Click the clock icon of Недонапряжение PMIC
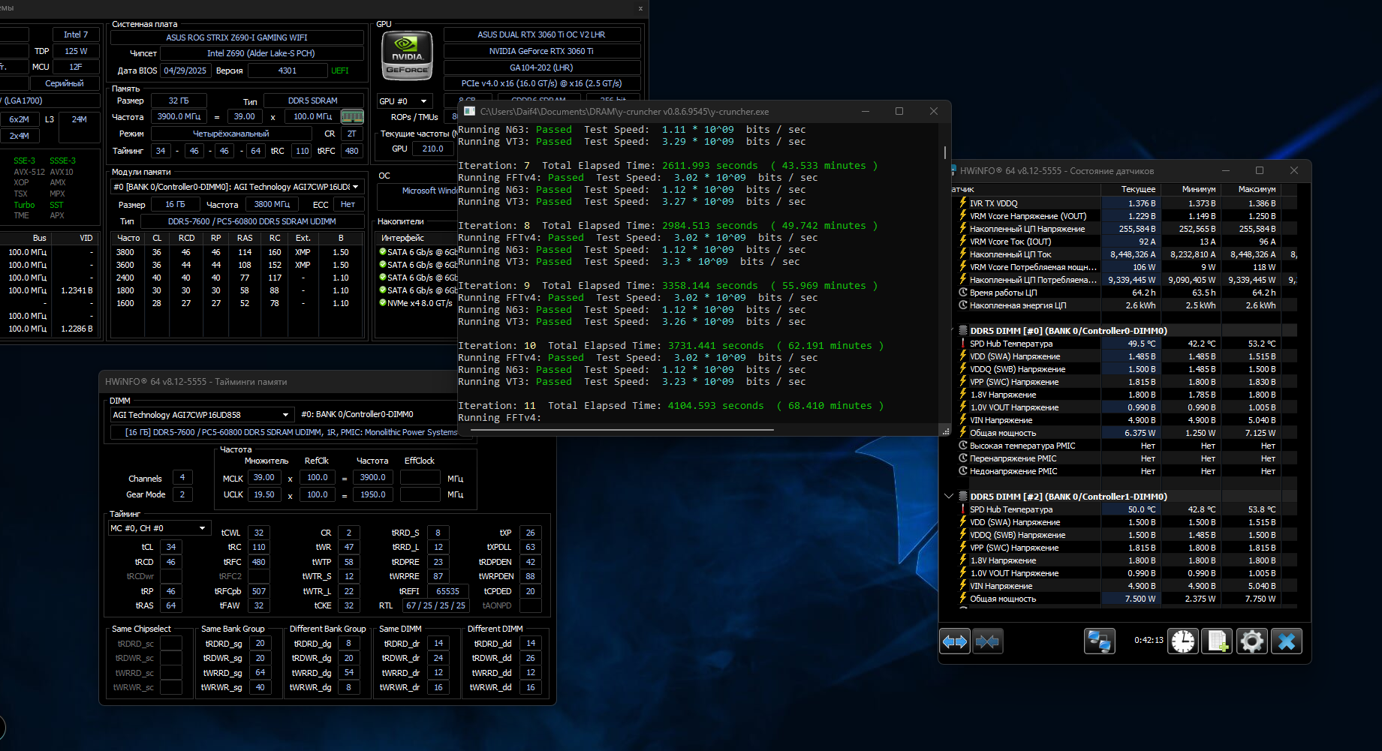This screenshot has width=1382, height=751. click(963, 471)
